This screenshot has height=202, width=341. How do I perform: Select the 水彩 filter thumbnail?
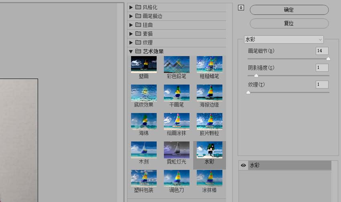tap(210, 150)
